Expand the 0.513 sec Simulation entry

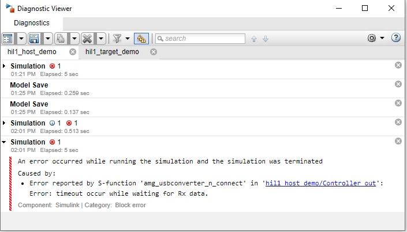(4, 123)
